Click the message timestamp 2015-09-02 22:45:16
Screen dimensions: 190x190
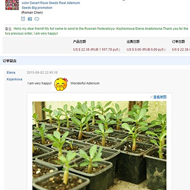[x=42, y=73]
